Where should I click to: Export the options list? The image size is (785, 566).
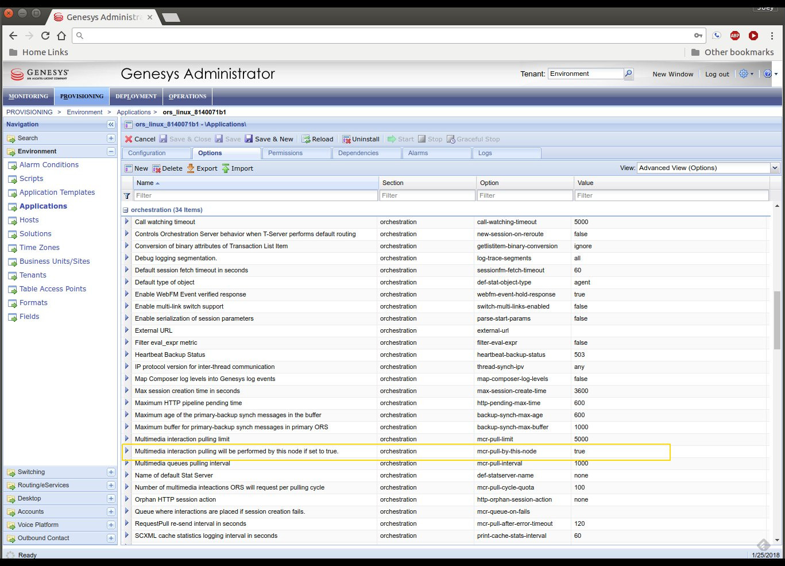(202, 168)
